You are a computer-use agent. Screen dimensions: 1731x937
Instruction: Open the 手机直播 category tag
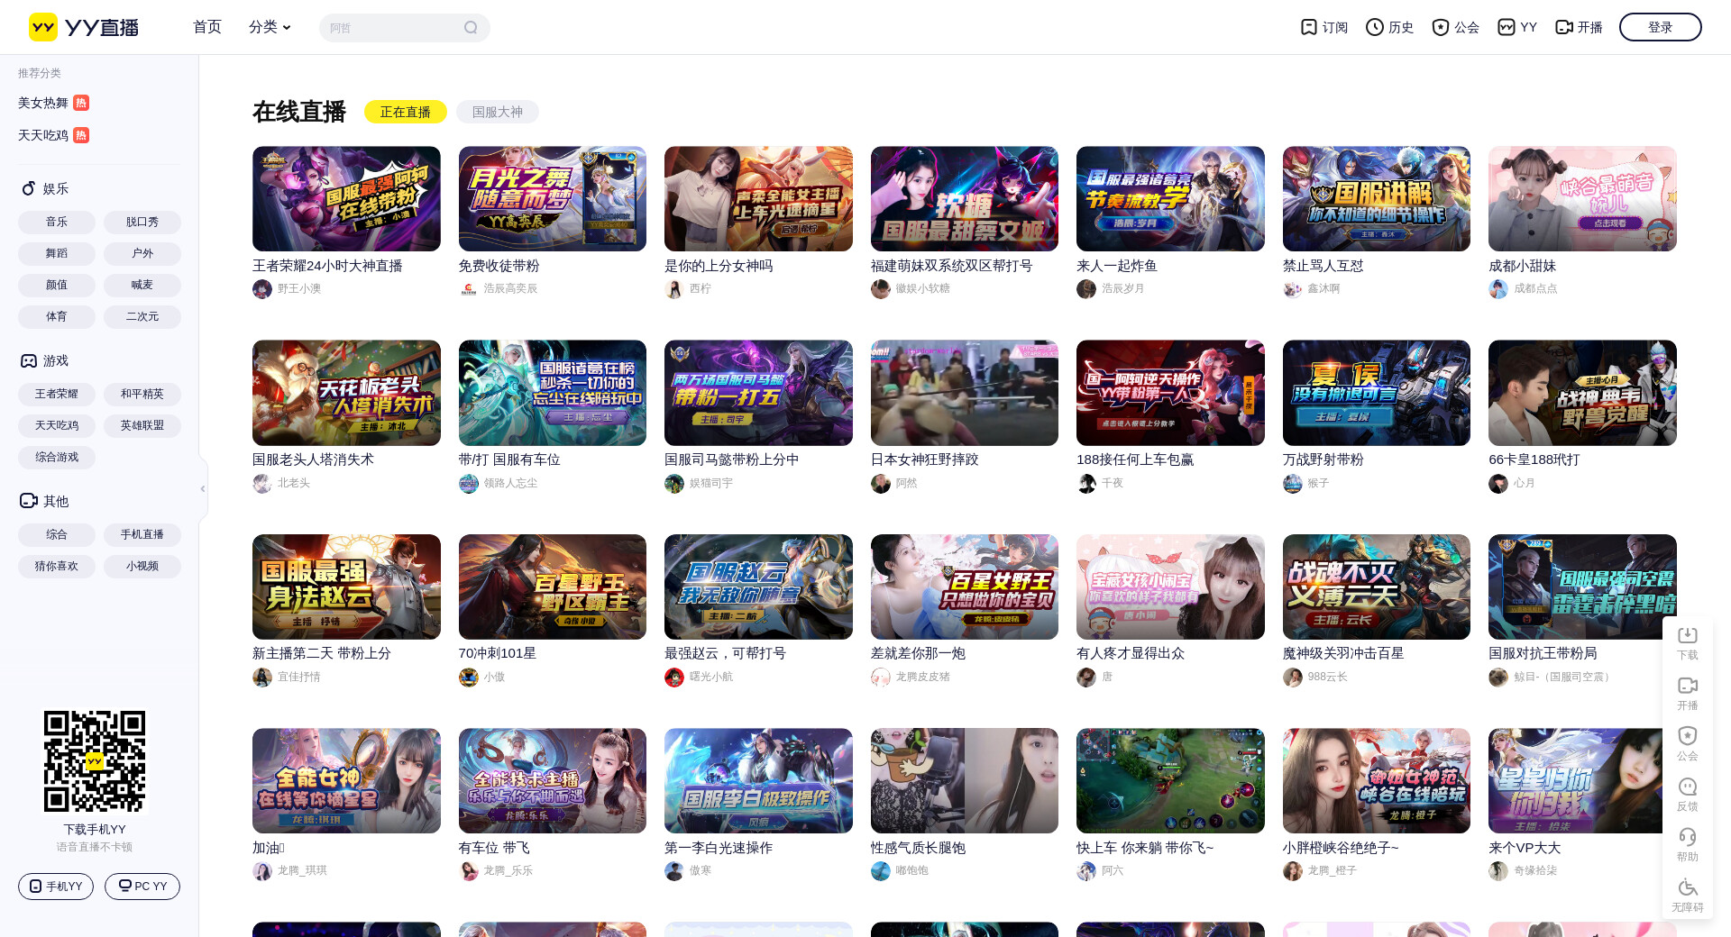(x=142, y=535)
